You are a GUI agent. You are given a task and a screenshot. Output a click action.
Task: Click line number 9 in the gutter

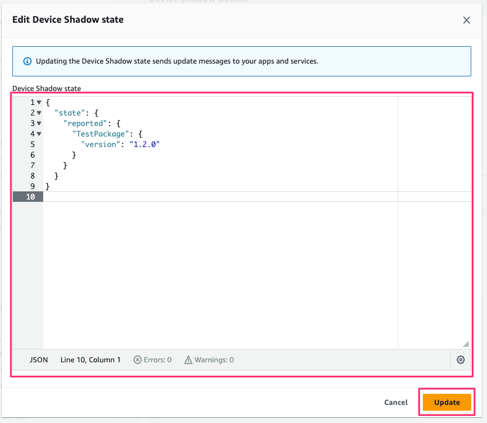click(33, 187)
